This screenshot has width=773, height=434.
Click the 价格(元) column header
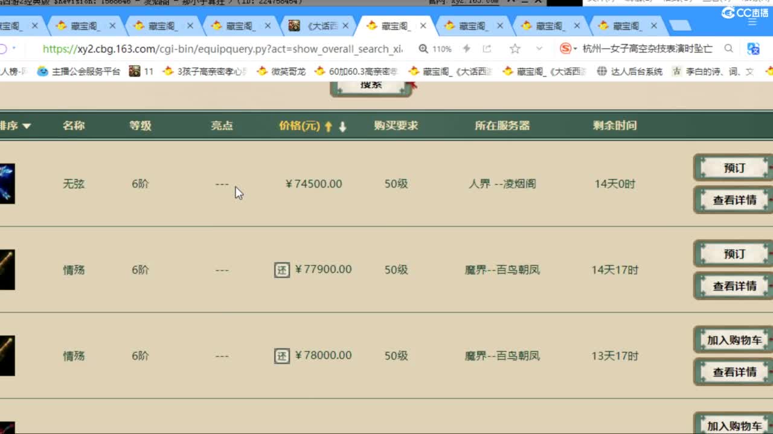(x=300, y=125)
